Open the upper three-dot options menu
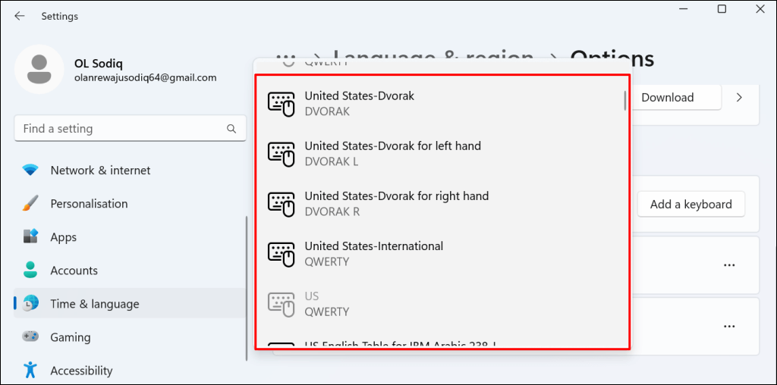The image size is (777, 385). tap(729, 265)
